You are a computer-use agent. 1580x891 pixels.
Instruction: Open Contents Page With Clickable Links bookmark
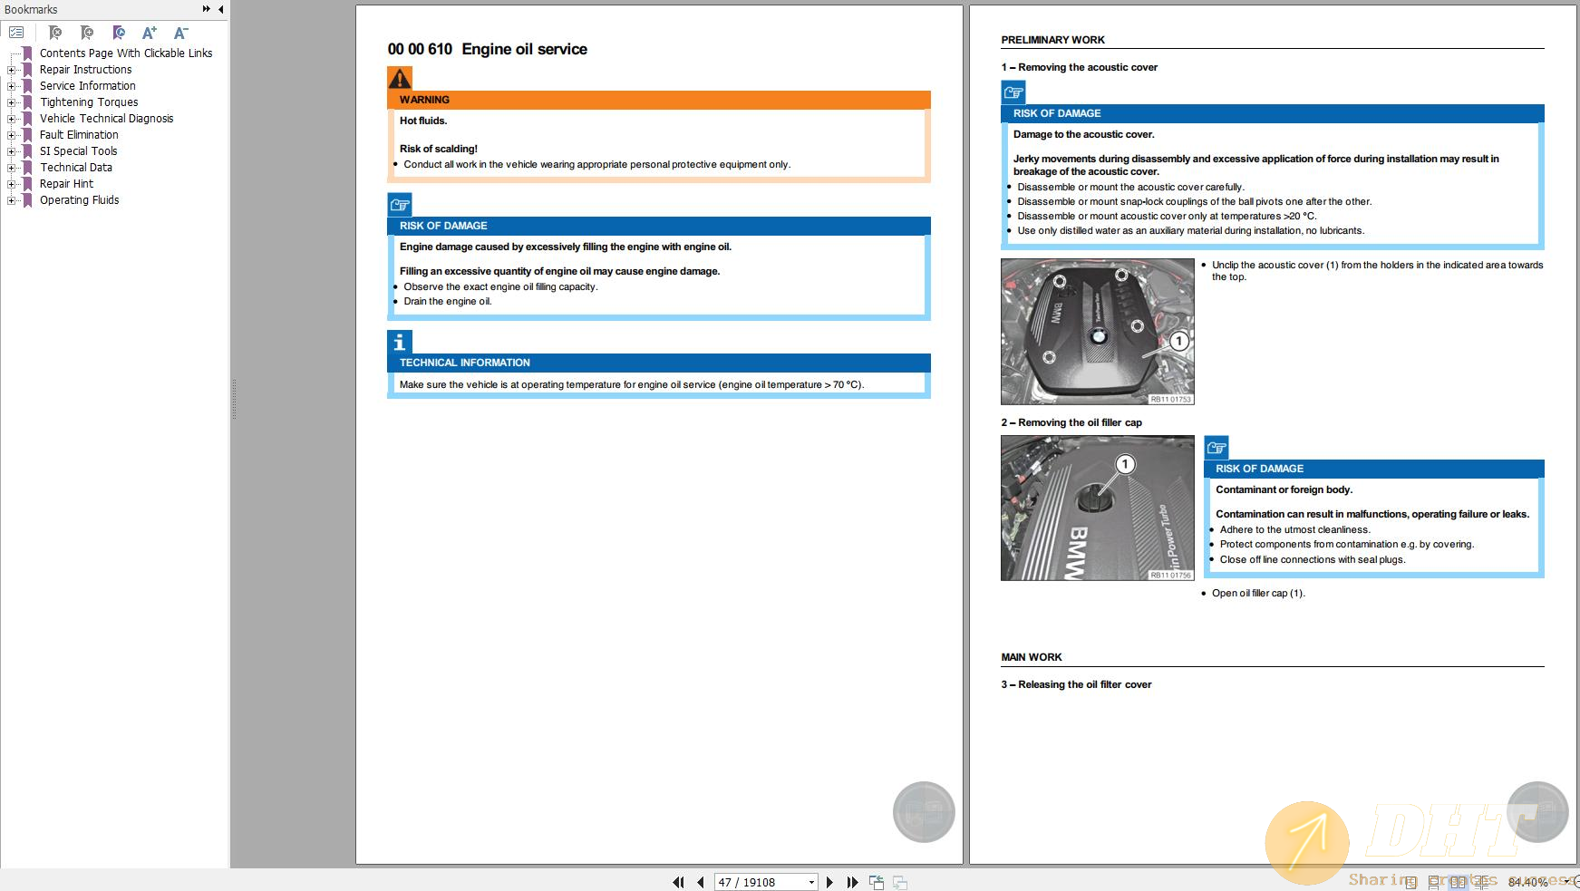(126, 53)
